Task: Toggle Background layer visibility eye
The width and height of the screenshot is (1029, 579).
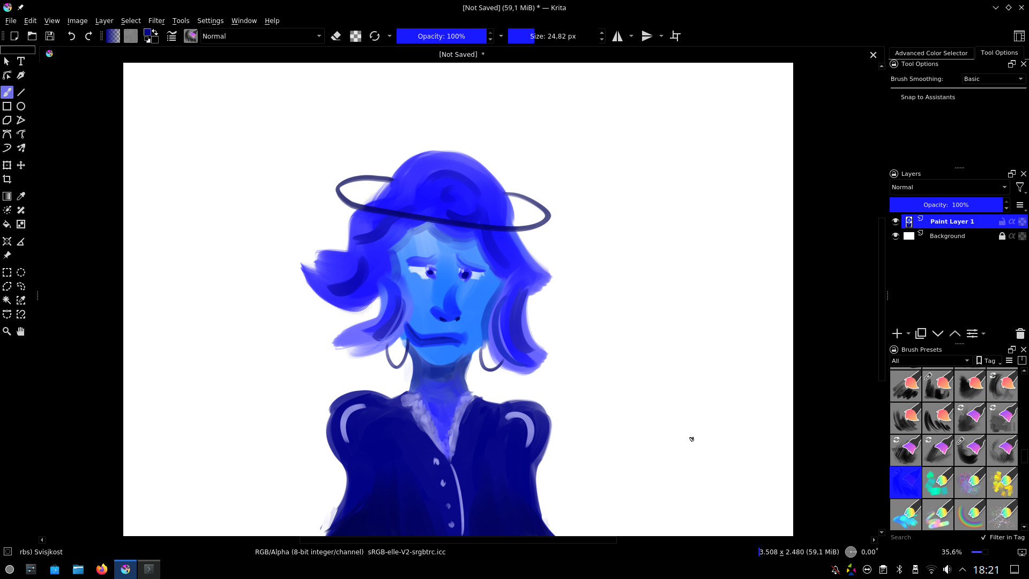Action: (x=895, y=236)
